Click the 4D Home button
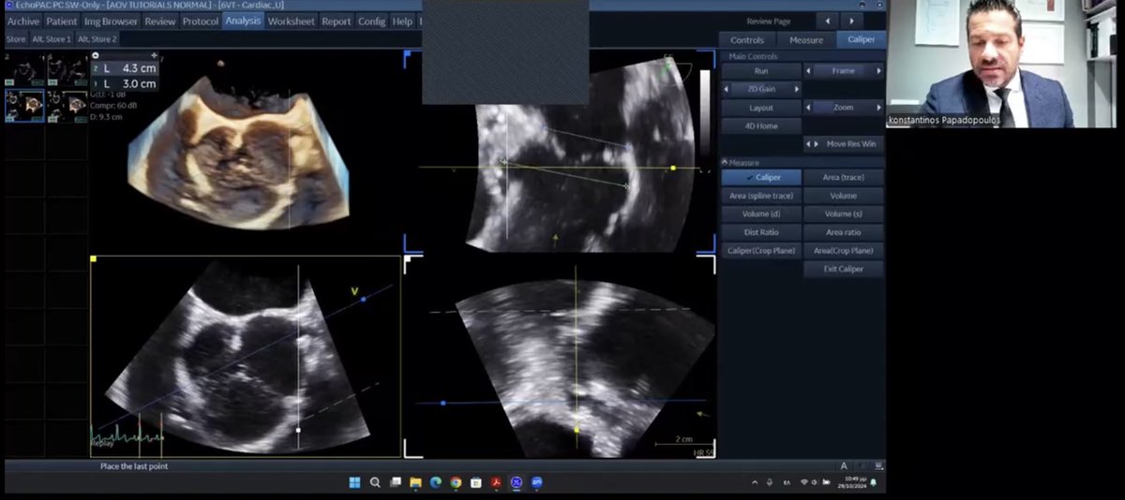The height and width of the screenshot is (500, 1125). 762,125
